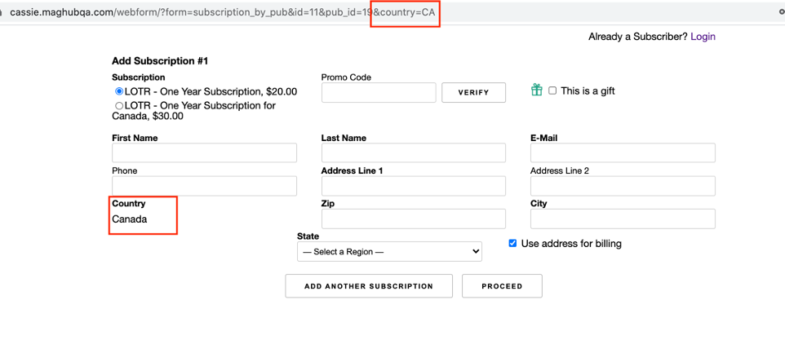Click the green gift box icon
Viewport: 785px width, 349px height.
pos(536,91)
